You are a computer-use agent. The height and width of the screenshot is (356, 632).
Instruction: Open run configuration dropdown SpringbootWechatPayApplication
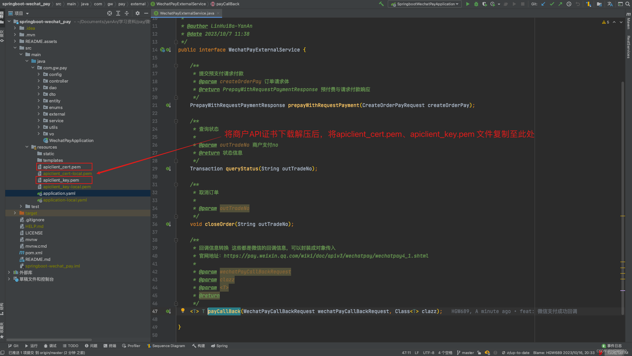click(x=425, y=4)
